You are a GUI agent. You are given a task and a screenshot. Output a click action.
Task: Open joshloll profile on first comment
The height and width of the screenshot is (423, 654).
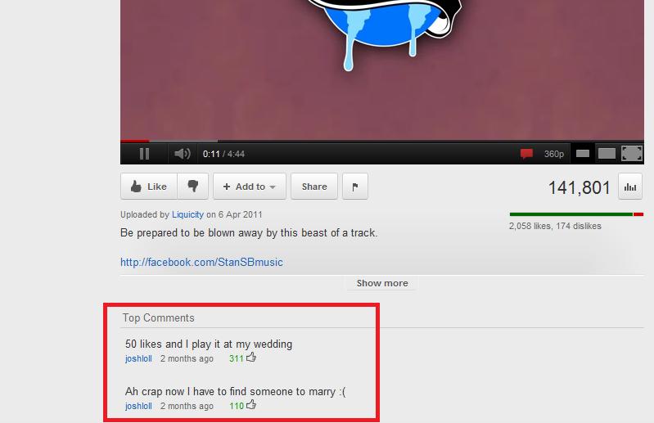pos(138,358)
